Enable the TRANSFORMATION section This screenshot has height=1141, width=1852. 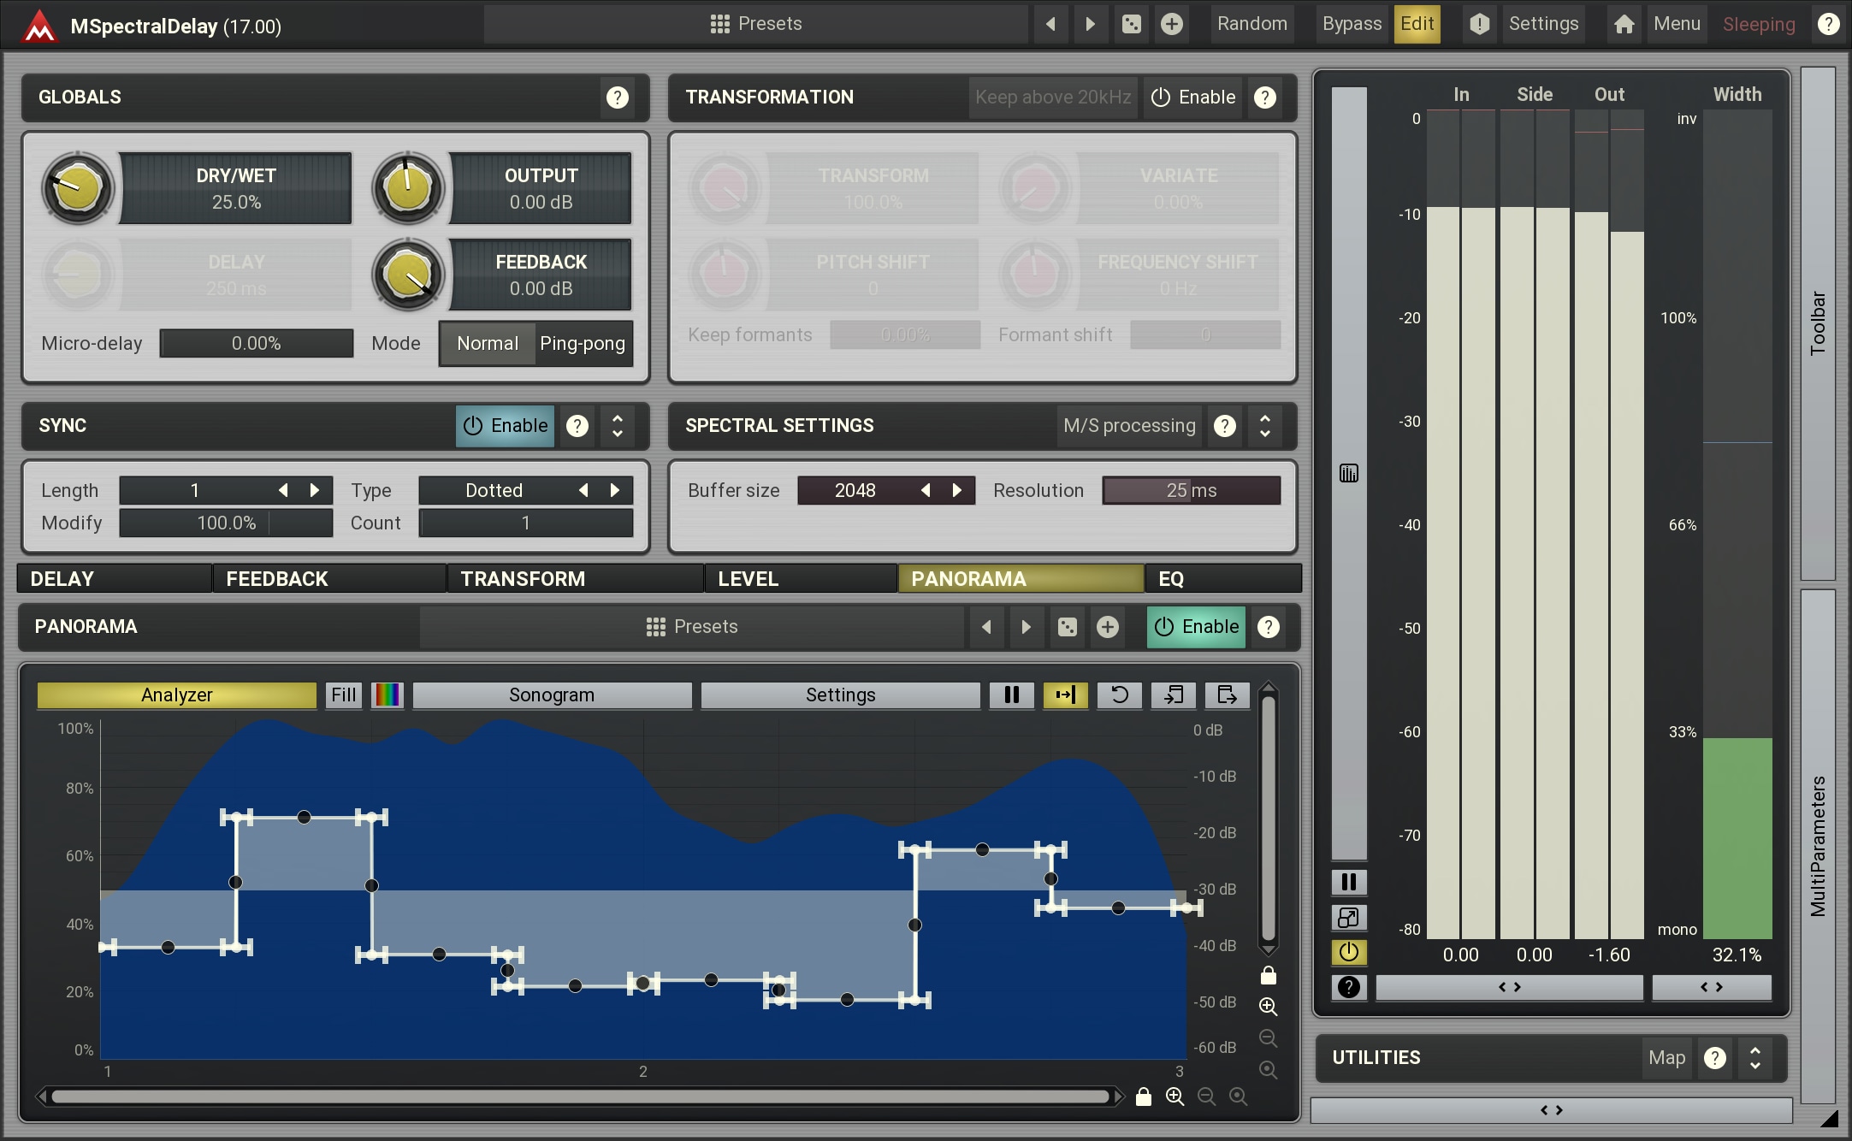coord(1193,98)
